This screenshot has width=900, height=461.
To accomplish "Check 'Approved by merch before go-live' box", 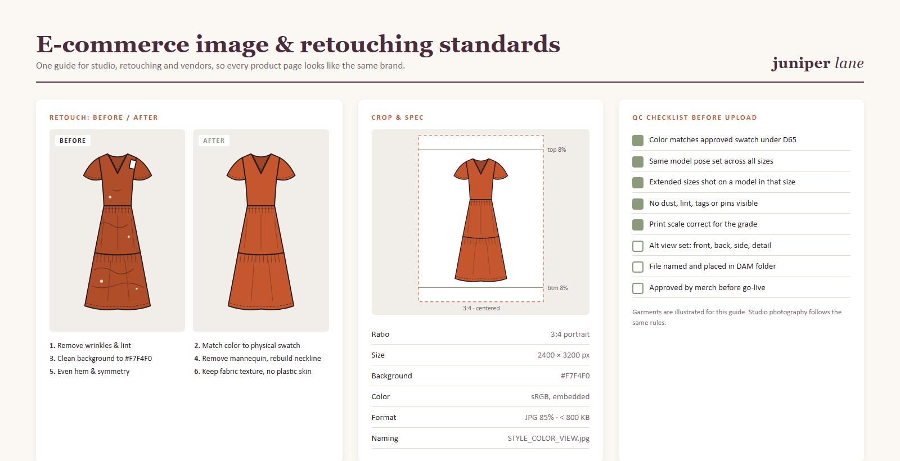I will click(x=638, y=288).
